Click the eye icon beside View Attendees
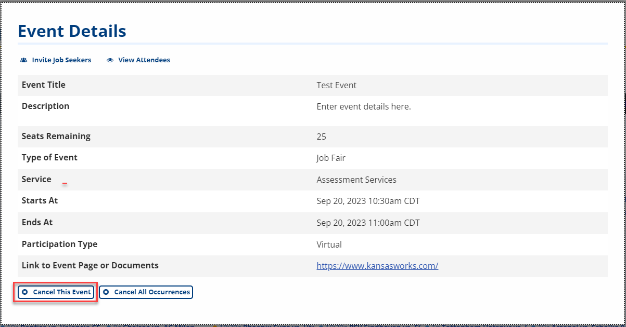 pos(110,60)
